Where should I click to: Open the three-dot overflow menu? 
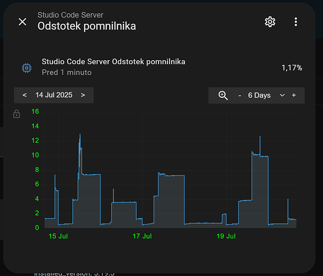pyautogui.click(x=296, y=22)
